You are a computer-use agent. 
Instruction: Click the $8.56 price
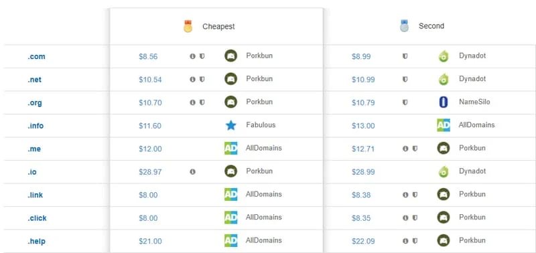pyautogui.click(x=148, y=57)
